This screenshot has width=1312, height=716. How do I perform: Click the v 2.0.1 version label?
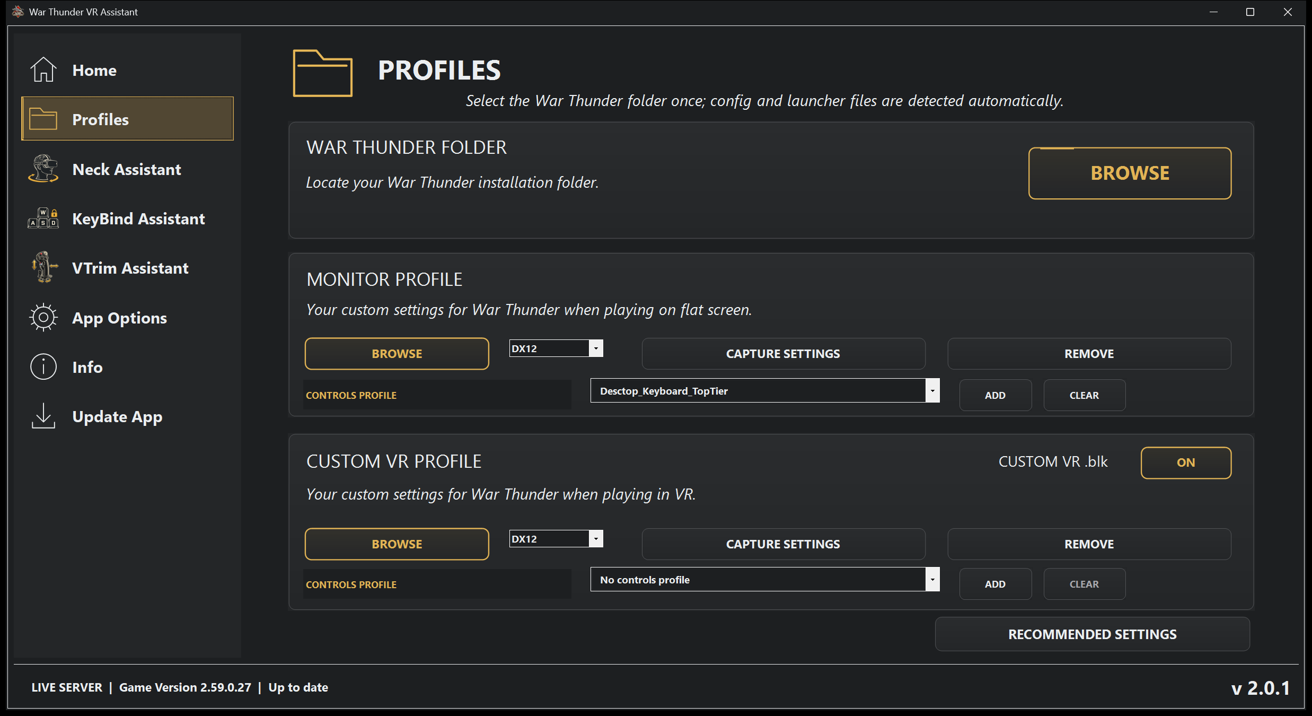coord(1260,688)
